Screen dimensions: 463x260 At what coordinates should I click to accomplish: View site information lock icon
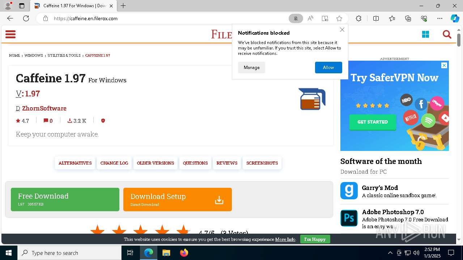click(46, 18)
